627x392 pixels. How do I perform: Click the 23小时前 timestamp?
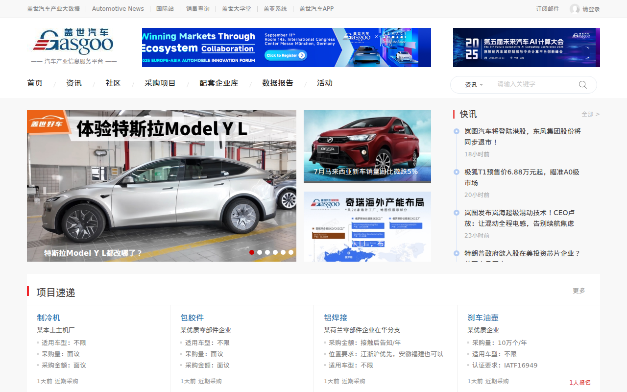pos(477,236)
